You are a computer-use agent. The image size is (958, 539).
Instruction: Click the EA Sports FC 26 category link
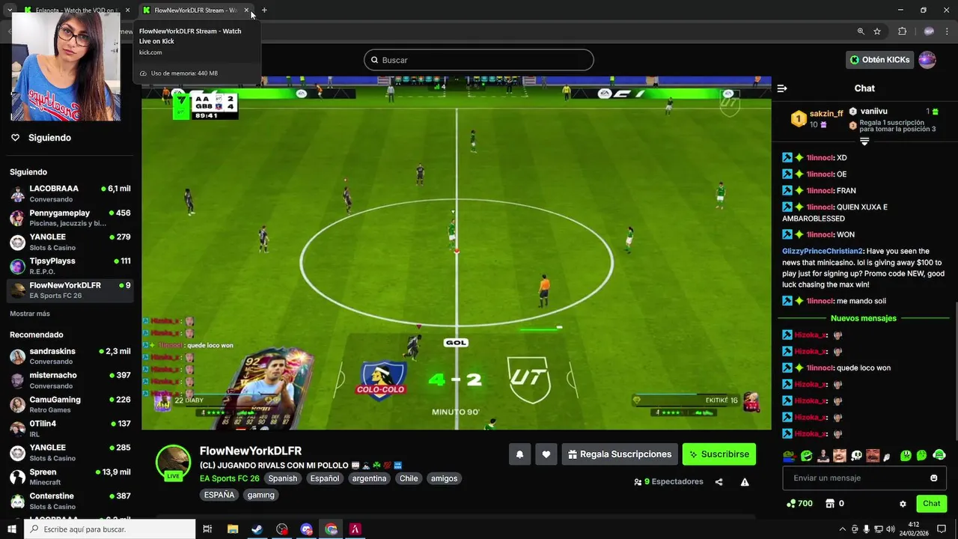click(229, 478)
